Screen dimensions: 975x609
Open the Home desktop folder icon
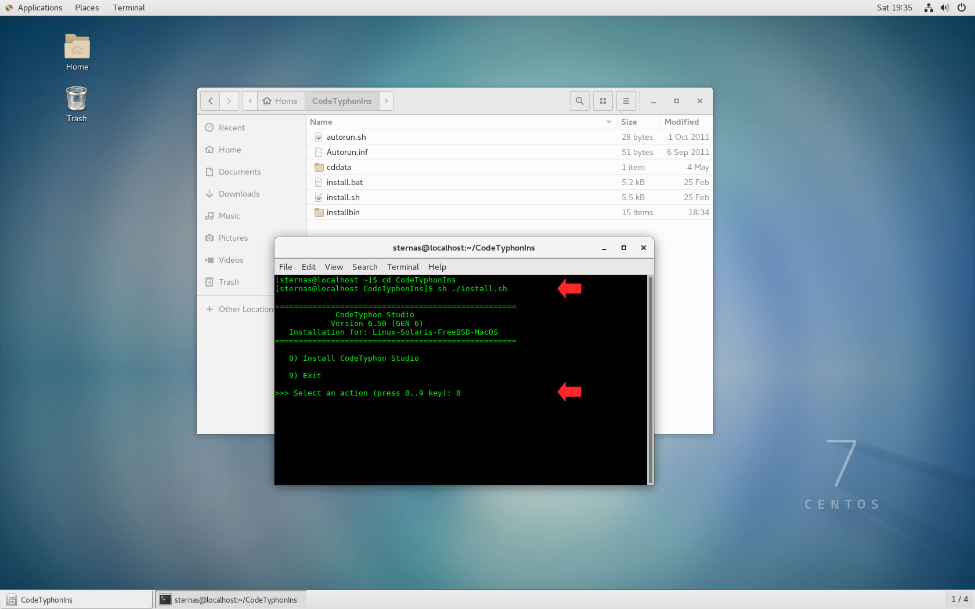pyautogui.click(x=77, y=47)
